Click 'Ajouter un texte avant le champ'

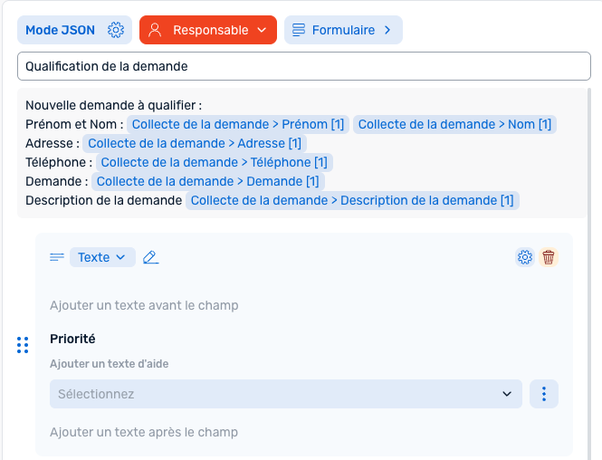pyautogui.click(x=144, y=305)
